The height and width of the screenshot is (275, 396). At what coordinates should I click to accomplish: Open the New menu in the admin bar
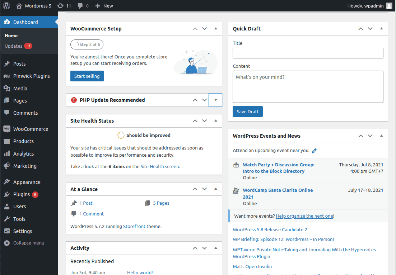tap(104, 5)
